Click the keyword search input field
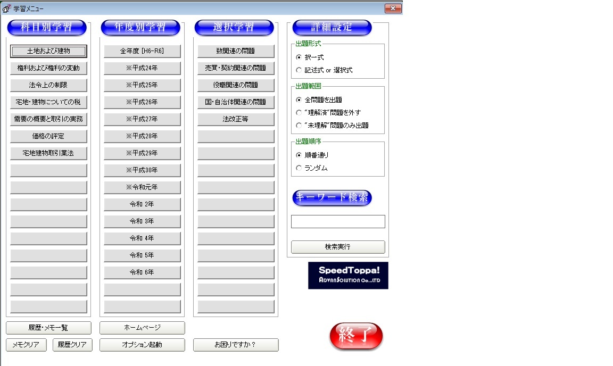613x366 pixels. (x=338, y=221)
